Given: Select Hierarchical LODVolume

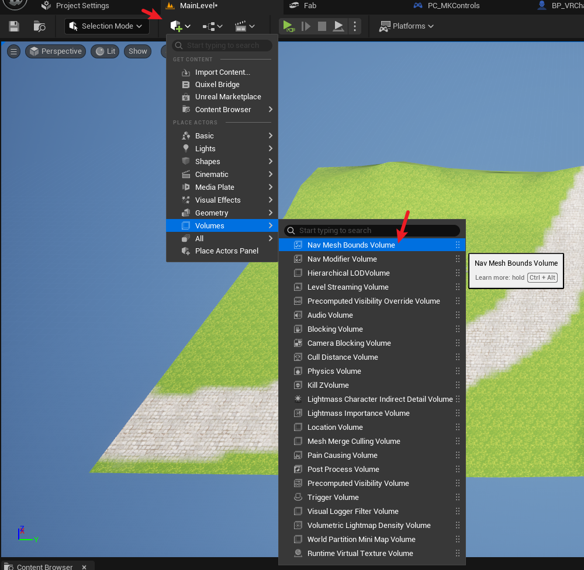Looking at the screenshot, I should [x=372, y=273].
